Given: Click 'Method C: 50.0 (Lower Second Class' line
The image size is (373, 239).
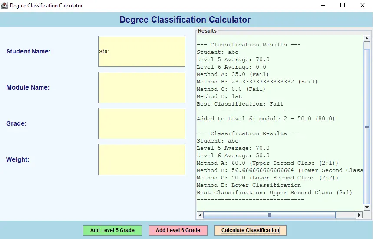Looking at the screenshot, I should 267,178.
